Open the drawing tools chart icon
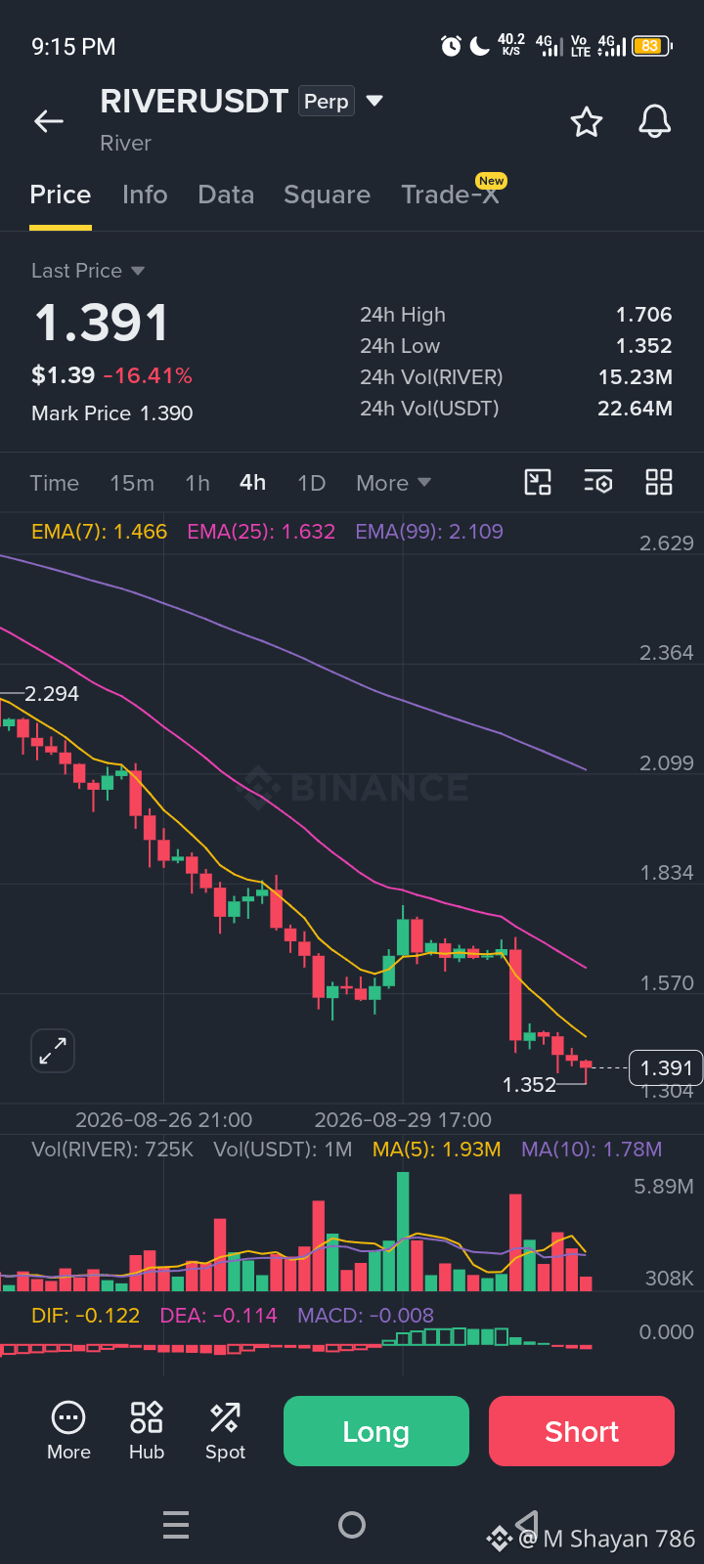The height and width of the screenshot is (1564, 704). click(x=538, y=482)
